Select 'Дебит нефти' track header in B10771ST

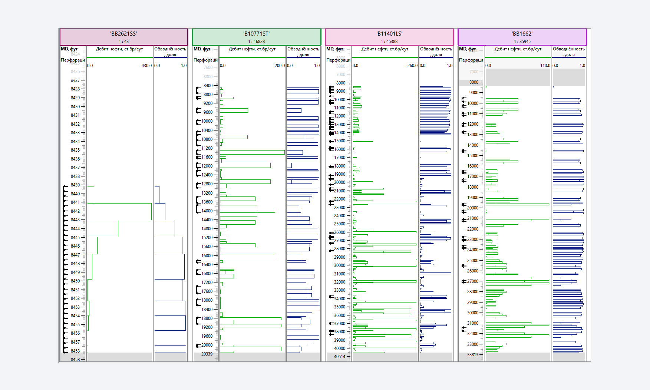click(252, 49)
